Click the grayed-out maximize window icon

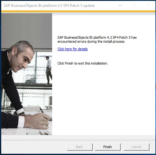pyautogui.click(x=134, y=5)
